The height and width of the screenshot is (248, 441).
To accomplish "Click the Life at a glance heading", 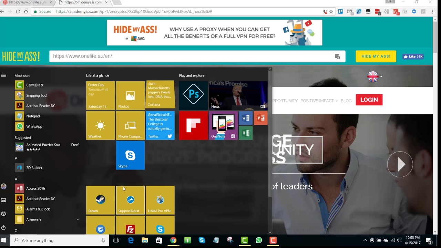I will point(98,75).
